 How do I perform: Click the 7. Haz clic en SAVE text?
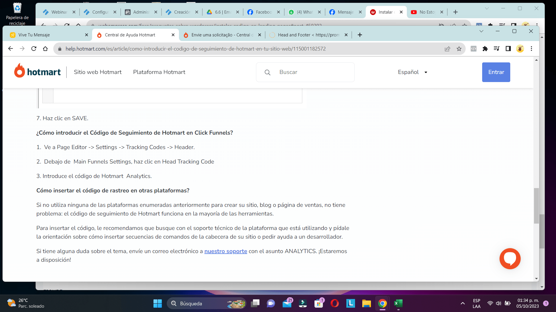coord(62,118)
